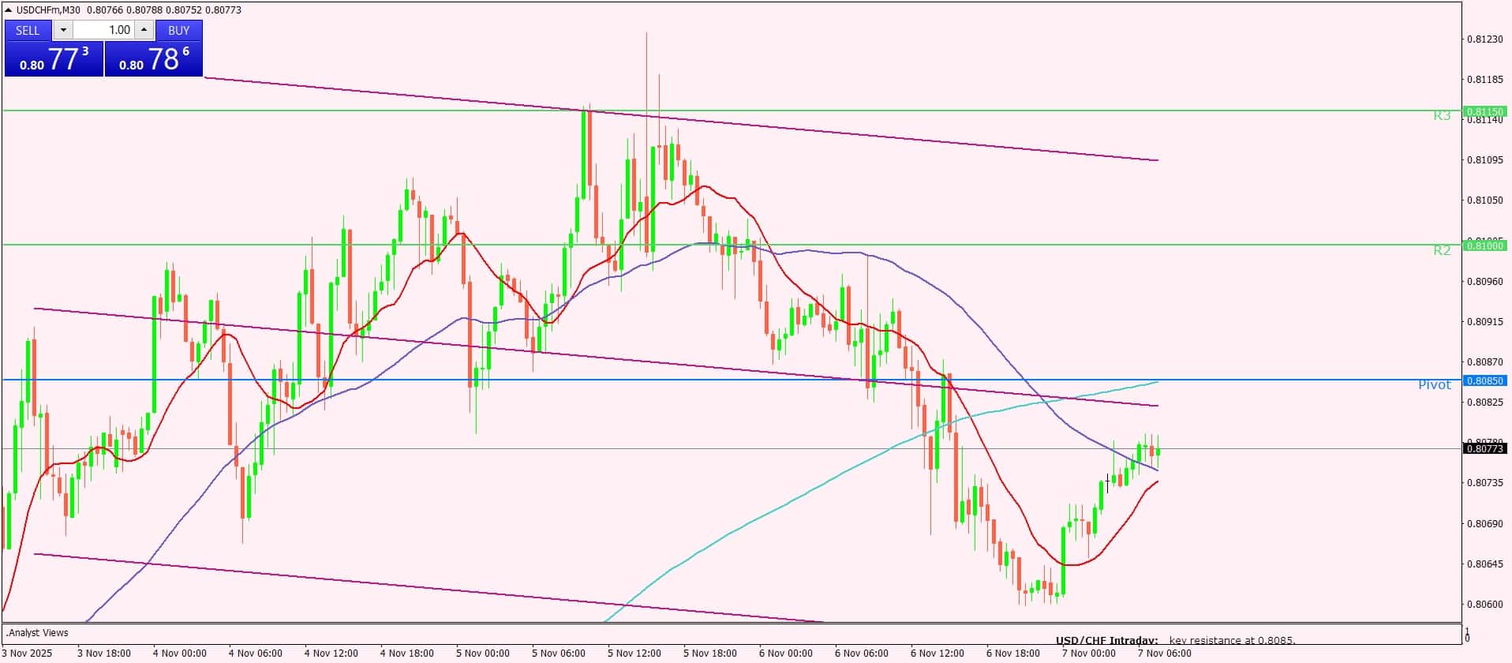Screen dimensions: 1512x663
Task: Click the 4 Nov 00:00 time label
Action: tap(179, 654)
